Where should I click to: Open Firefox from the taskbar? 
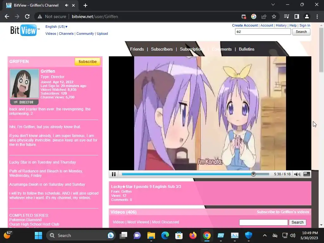[x=193, y=235]
